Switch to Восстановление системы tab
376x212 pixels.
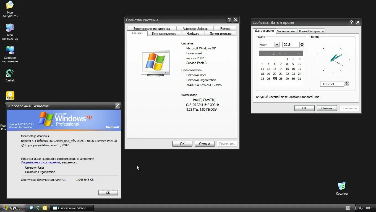click(x=152, y=29)
